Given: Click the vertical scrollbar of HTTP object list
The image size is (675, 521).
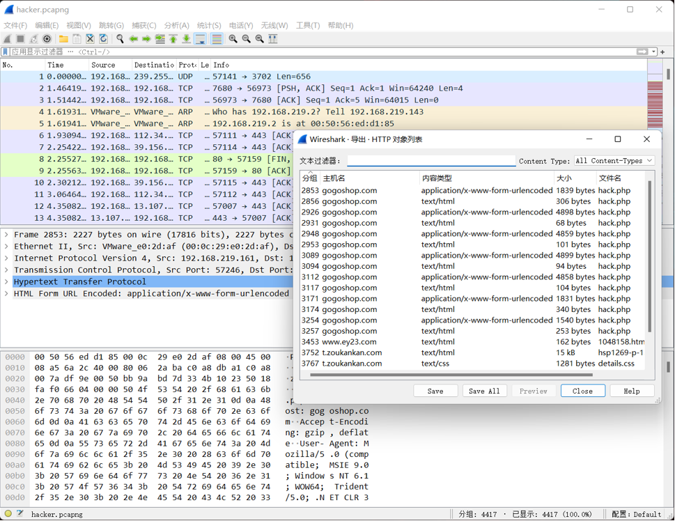Looking at the screenshot, I should coord(649,256).
